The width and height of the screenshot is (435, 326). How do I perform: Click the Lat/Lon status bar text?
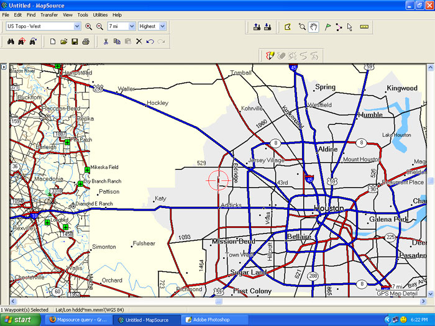coord(89,310)
